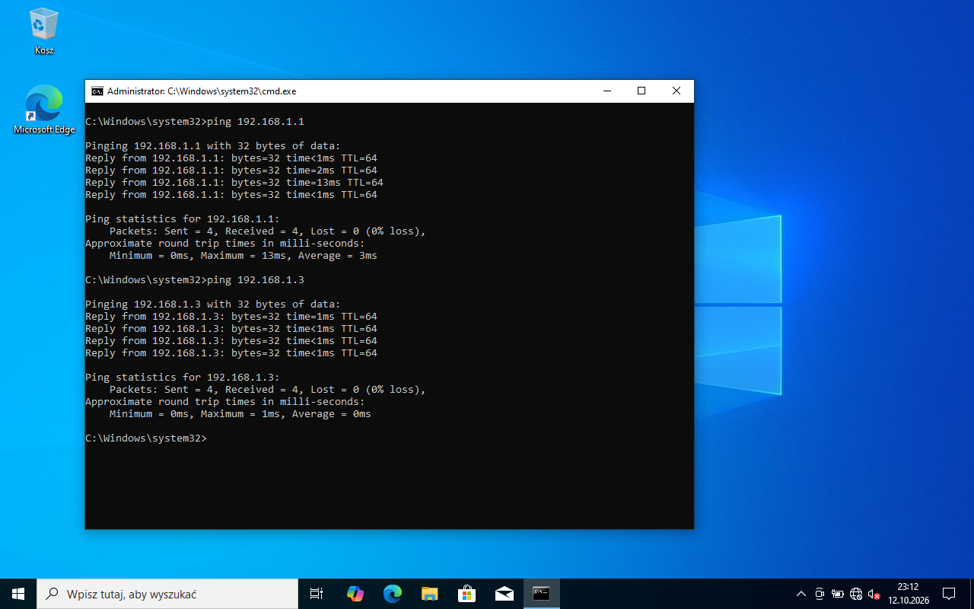
Task: Click the muted volume tray icon
Action: tap(874, 594)
